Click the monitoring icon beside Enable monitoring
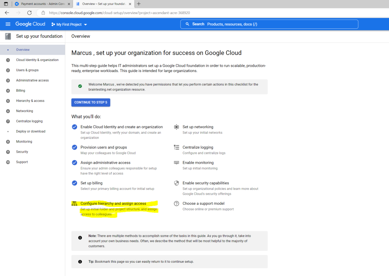This screenshot has width=389, height=276. (176, 163)
